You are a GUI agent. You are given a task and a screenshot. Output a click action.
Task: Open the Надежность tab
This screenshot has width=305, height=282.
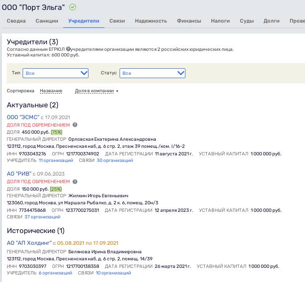pyautogui.click(x=151, y=21)
